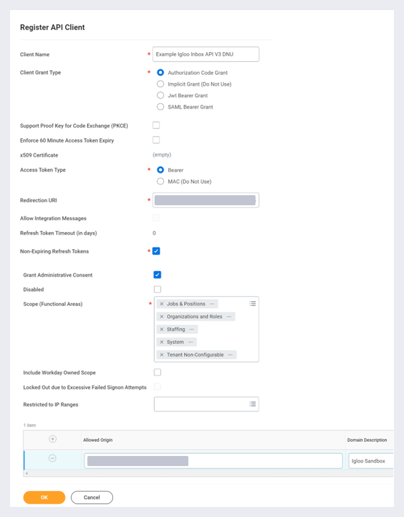The width and height of the screenshot is (404, 517).
Task: Open related actions for Jobs & Positions
Action: point(212,304)
